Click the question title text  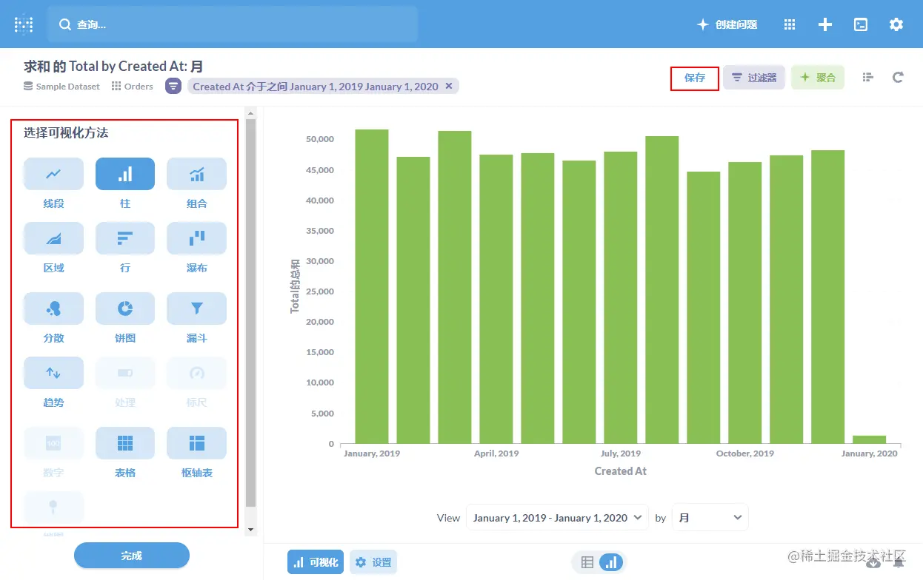(x=113, y=67)
